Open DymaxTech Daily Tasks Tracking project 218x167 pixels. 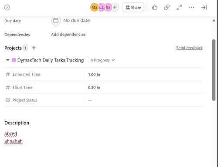[x=51, y=60]
